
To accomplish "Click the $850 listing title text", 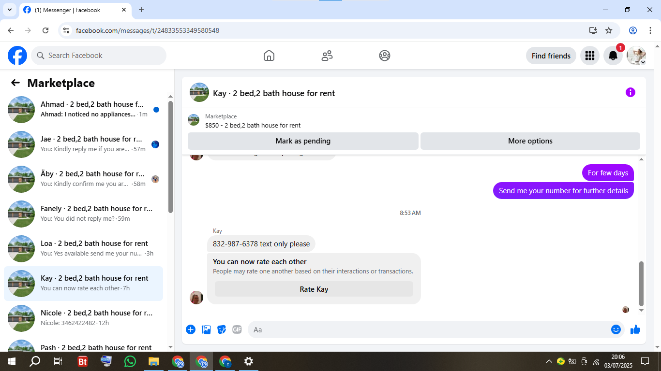I will 253,125.
